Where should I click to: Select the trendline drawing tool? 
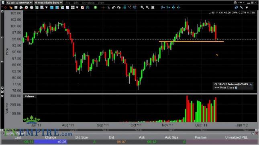pos(129,8)
